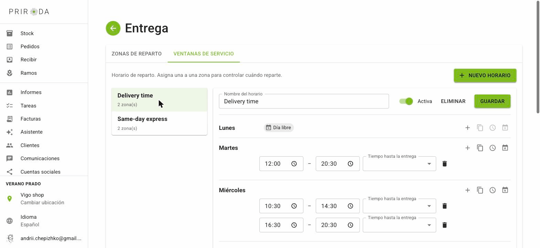
Task: Open Clientes in the sidebar
Action: pos(44,145)
